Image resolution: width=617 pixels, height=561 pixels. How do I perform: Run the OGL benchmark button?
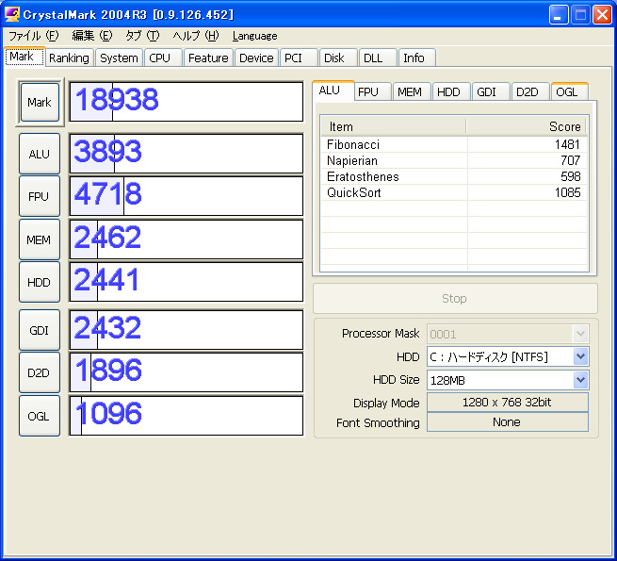40,416
